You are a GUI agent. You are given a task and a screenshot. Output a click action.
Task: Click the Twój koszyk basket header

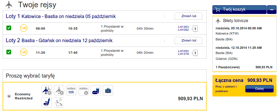[x=239, y=10]
